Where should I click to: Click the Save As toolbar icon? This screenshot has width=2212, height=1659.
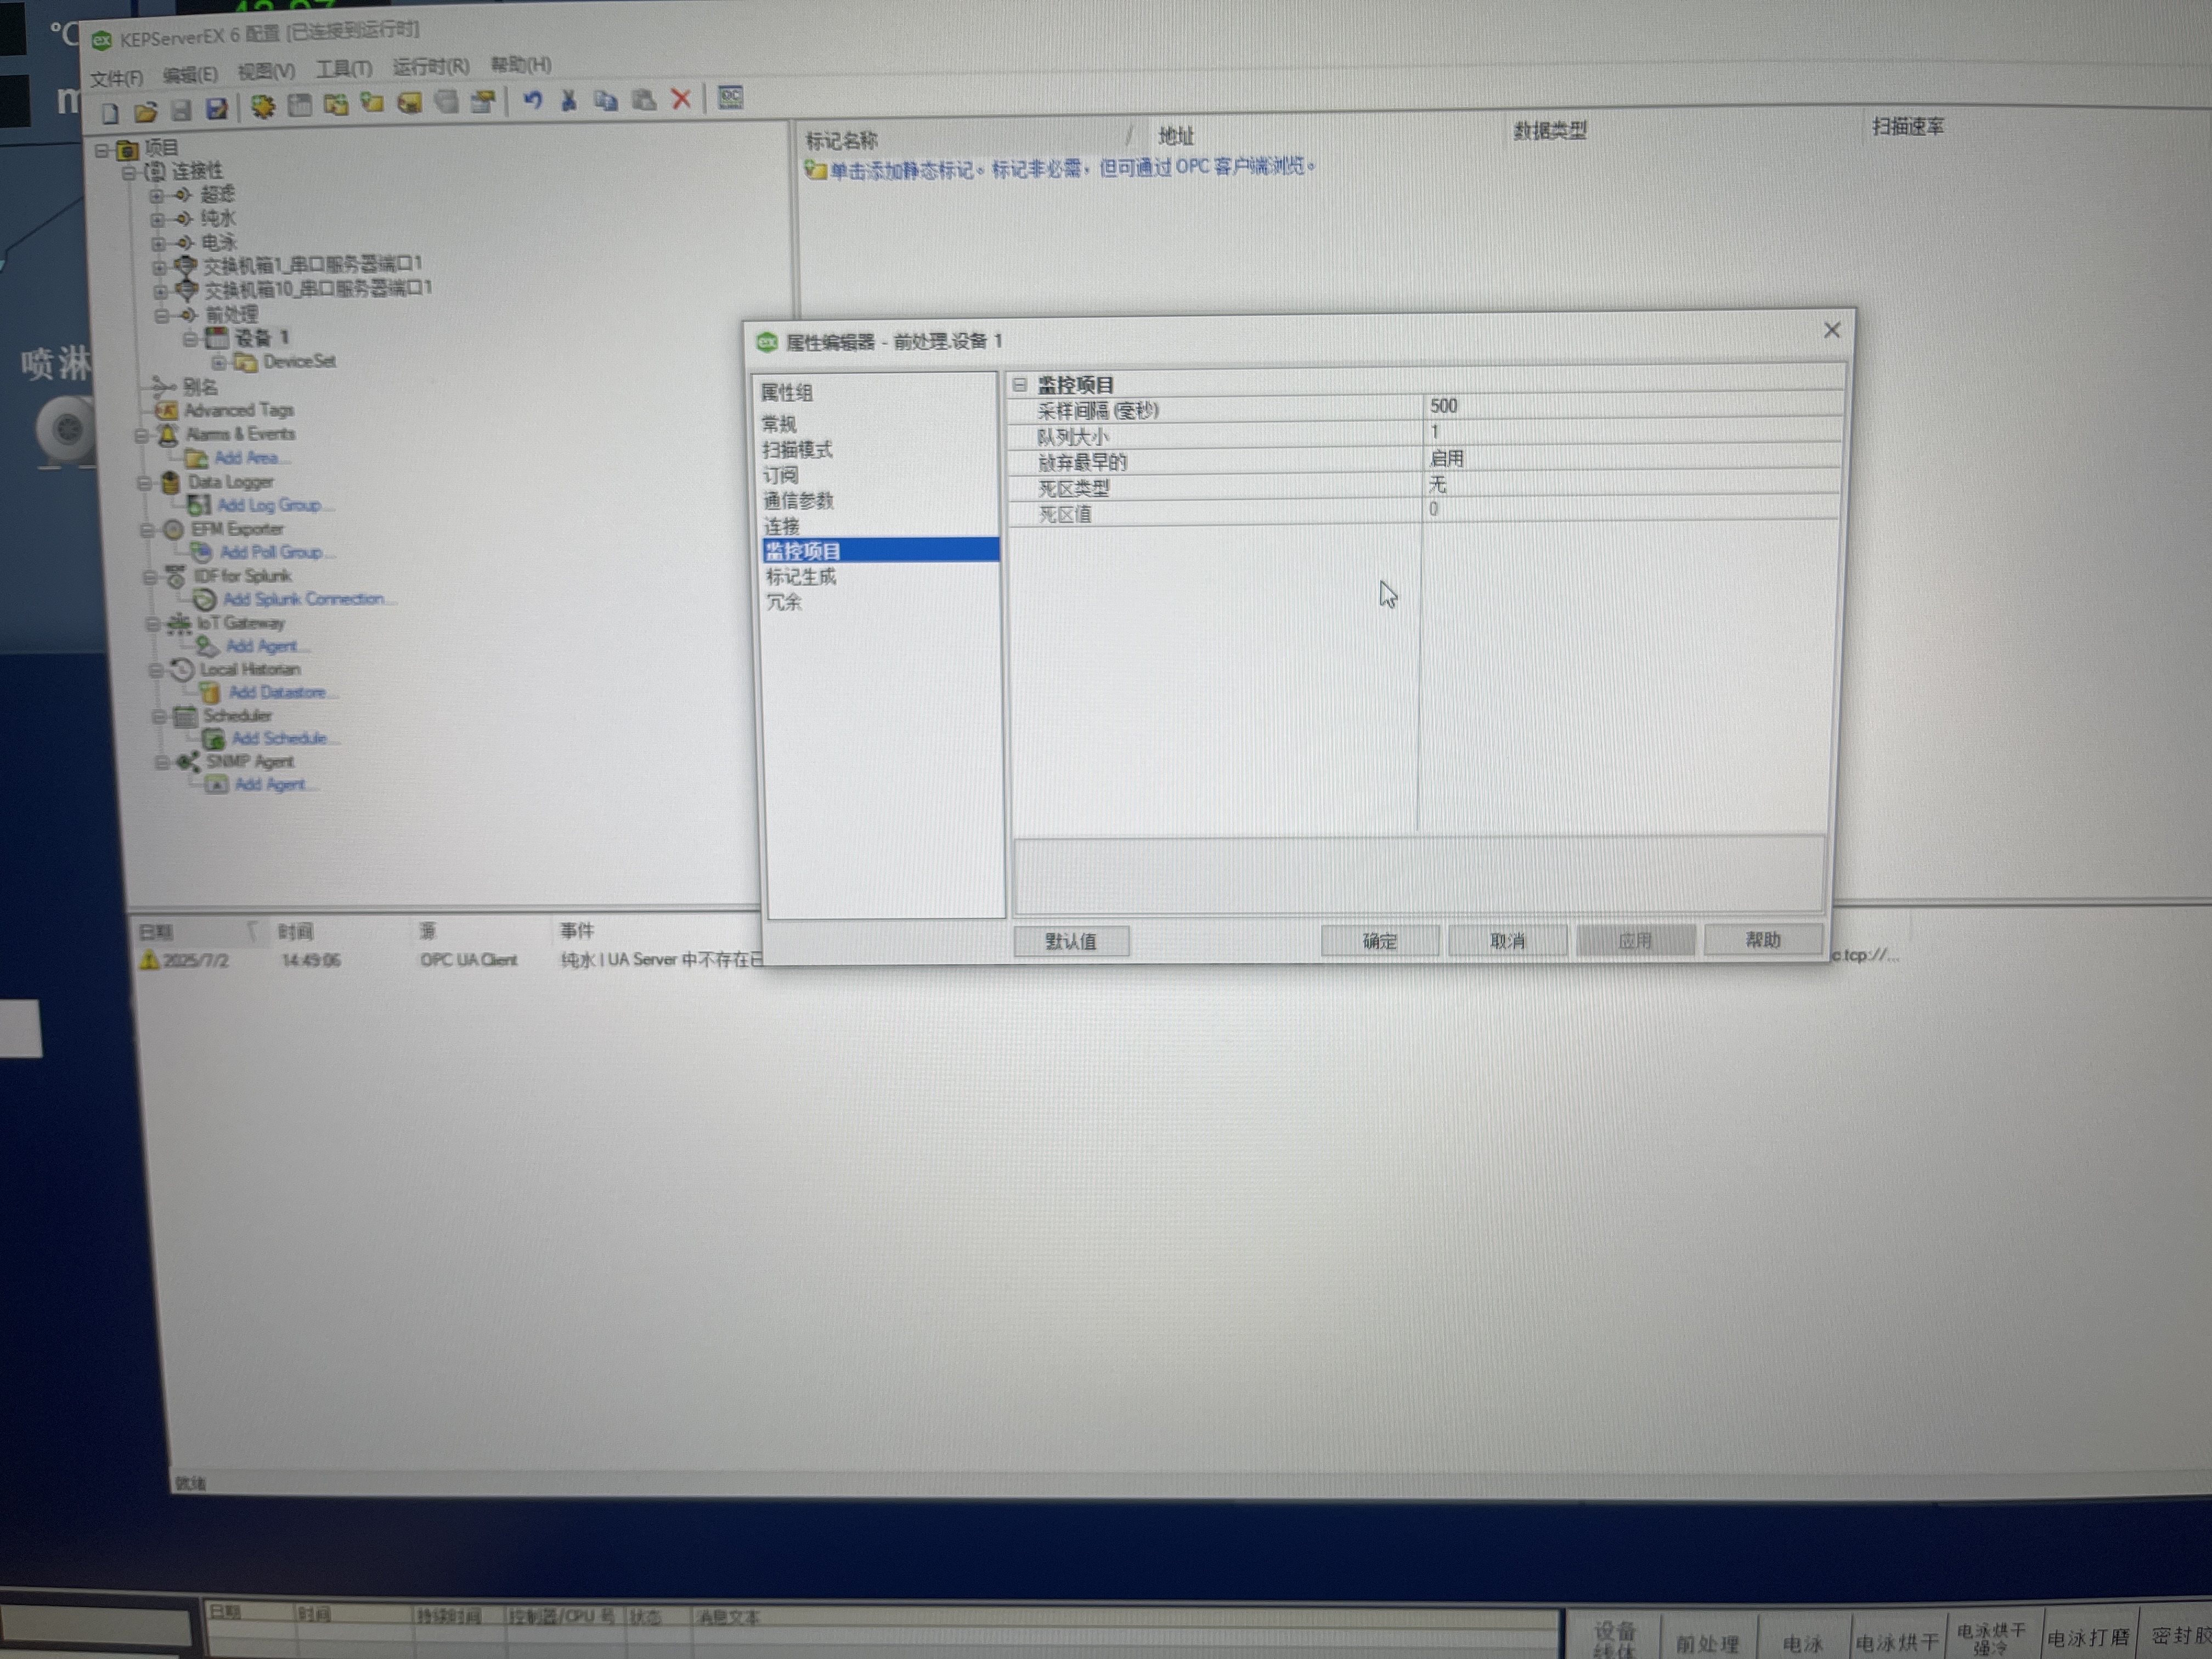pos(217,109)
